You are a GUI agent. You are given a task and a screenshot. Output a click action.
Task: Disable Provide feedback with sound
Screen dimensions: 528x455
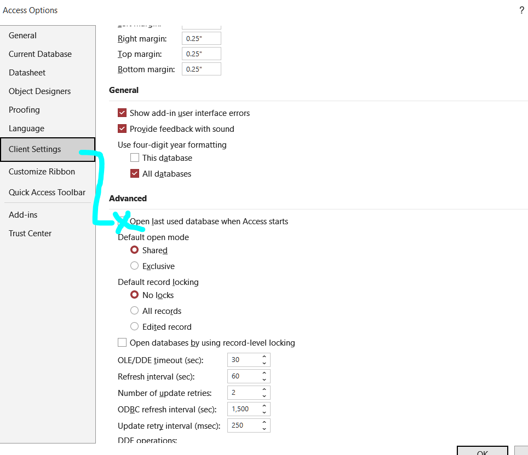point(122,129)
